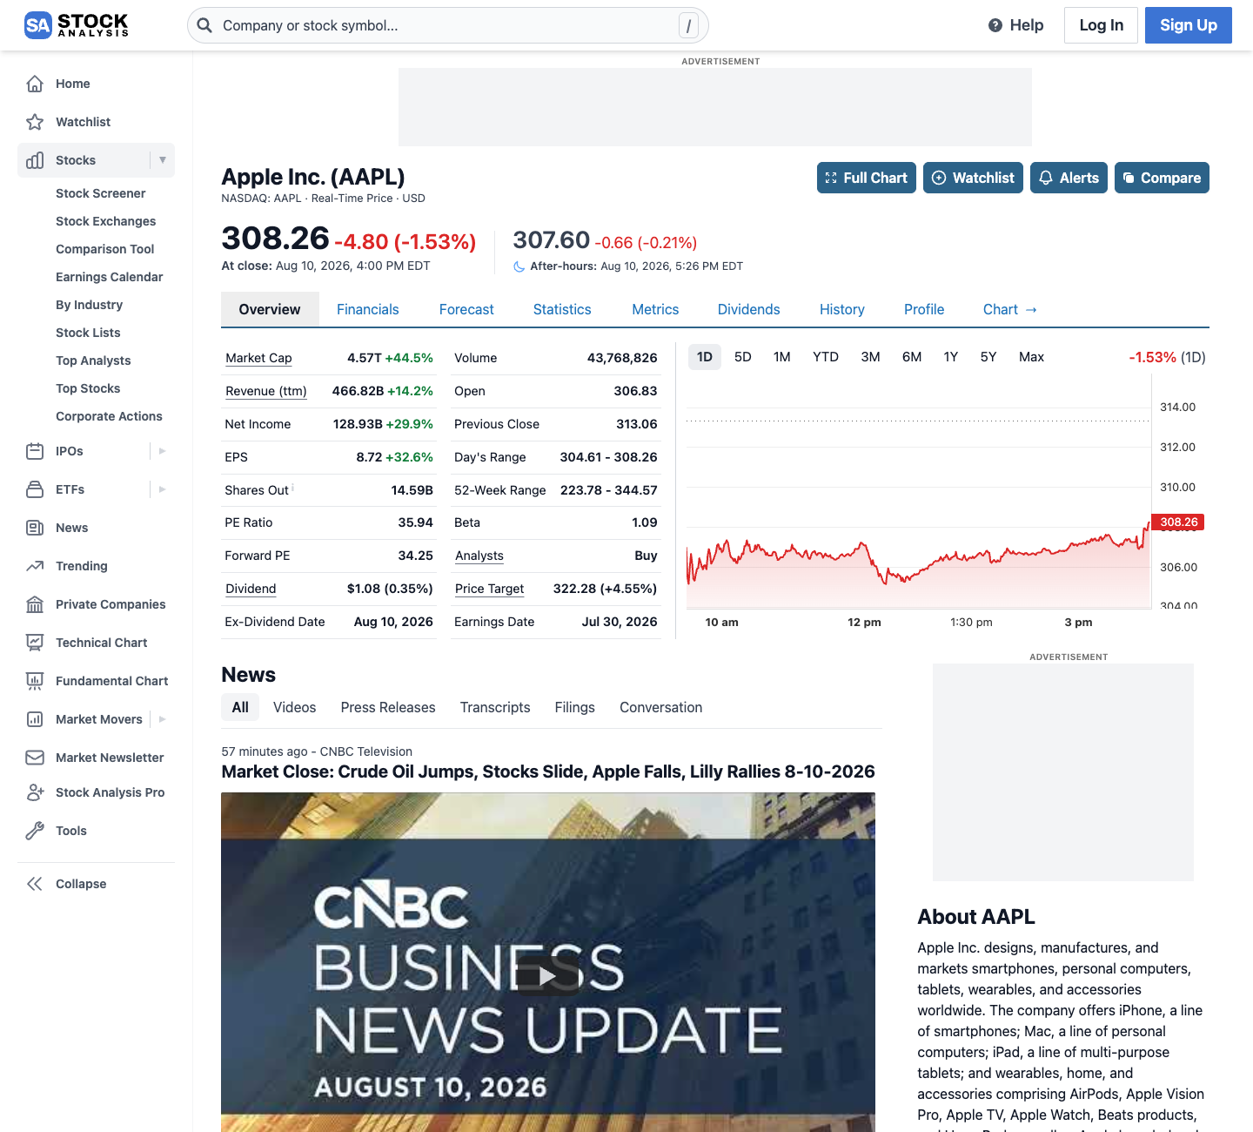The image size is (1253, 1132).
Task: Open the Financials tab
Action: tap(368, 310)
